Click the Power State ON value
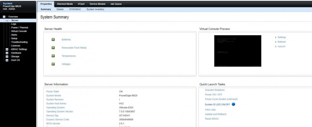 [x=121, y=92]
